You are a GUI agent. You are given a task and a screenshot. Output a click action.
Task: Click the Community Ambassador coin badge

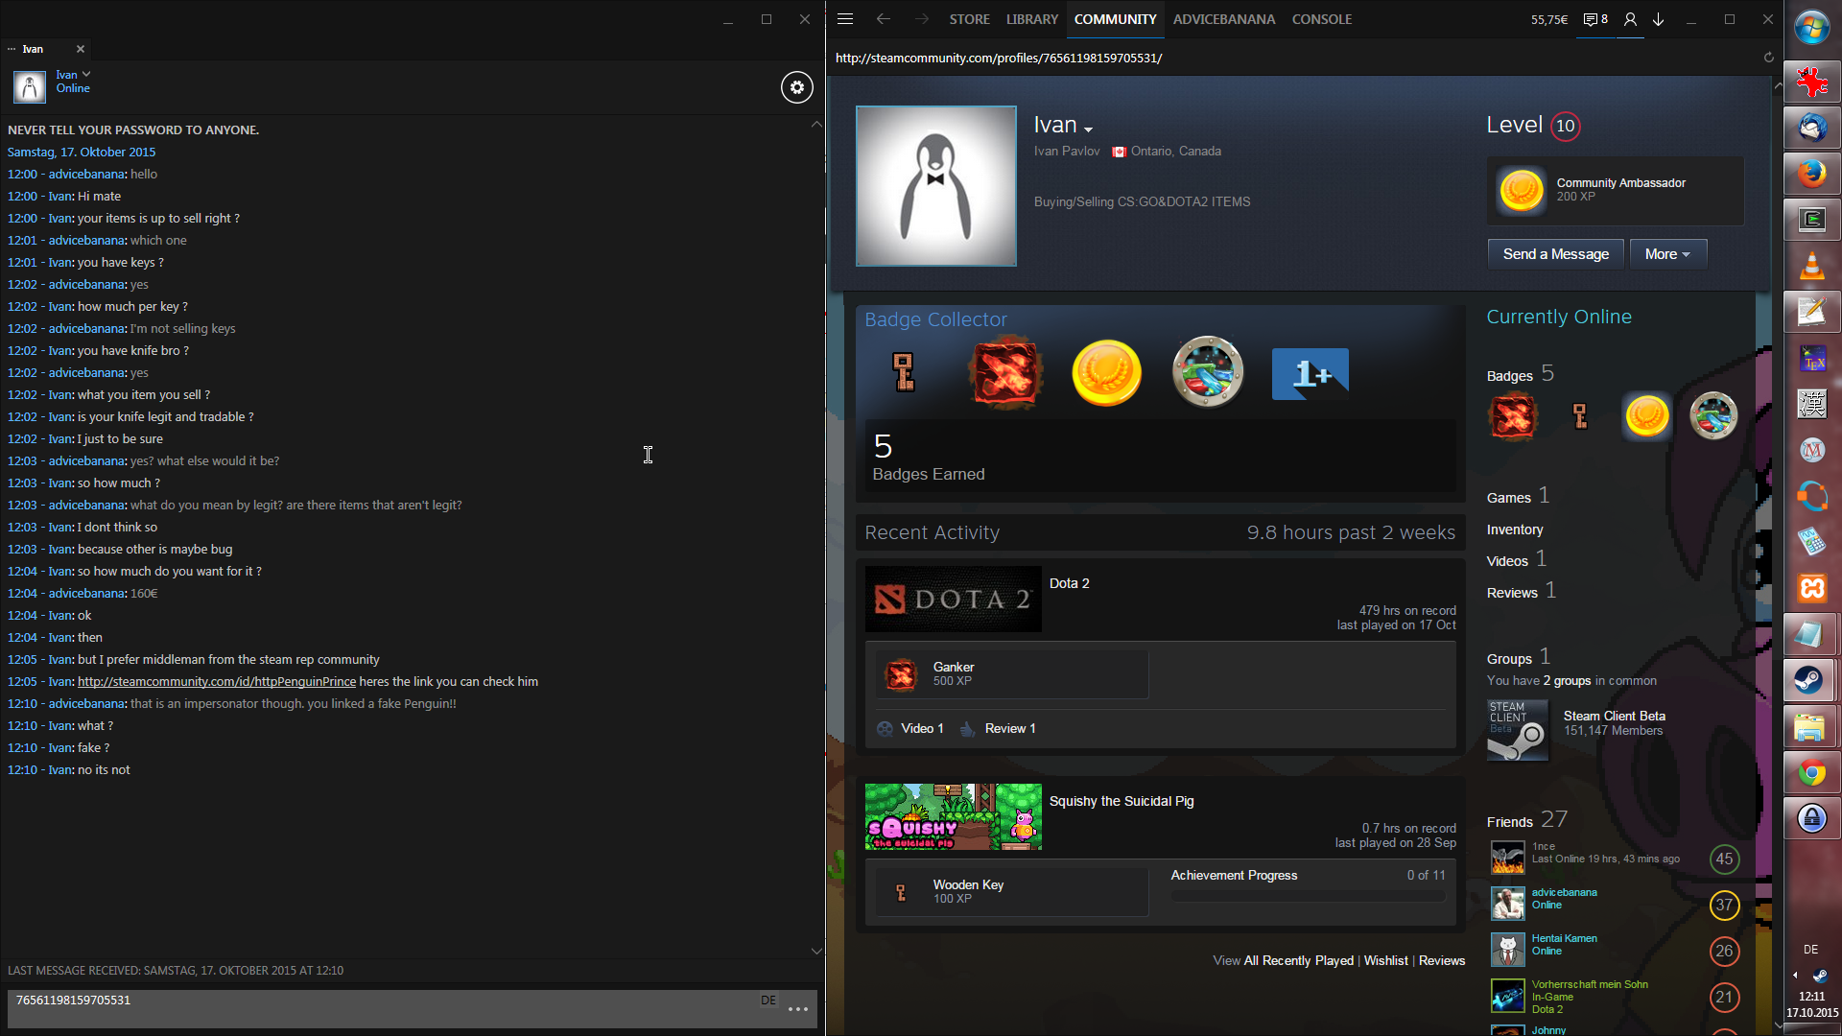tap(1522, 190)
